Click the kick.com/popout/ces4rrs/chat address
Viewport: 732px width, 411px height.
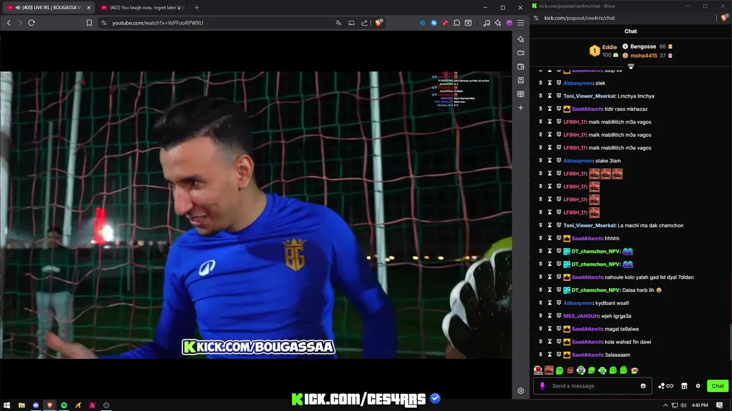[579, 18]
